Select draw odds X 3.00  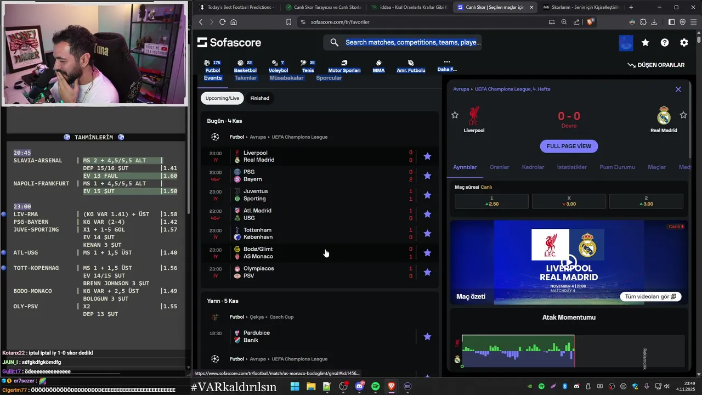pos(569,201)
